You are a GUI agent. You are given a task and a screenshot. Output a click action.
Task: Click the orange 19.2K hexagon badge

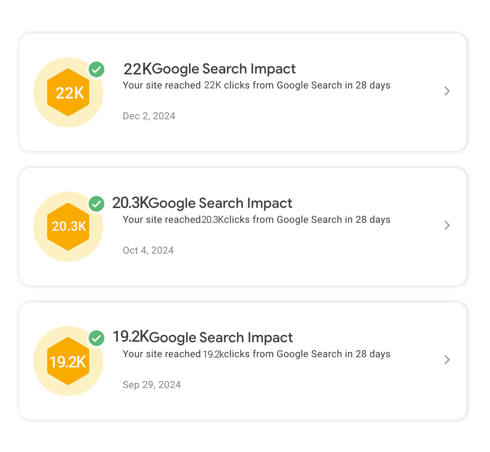68,361
